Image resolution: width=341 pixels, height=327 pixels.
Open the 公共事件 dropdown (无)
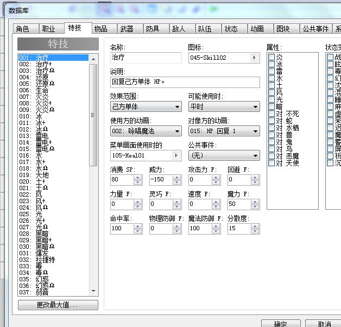click(224, 155)
